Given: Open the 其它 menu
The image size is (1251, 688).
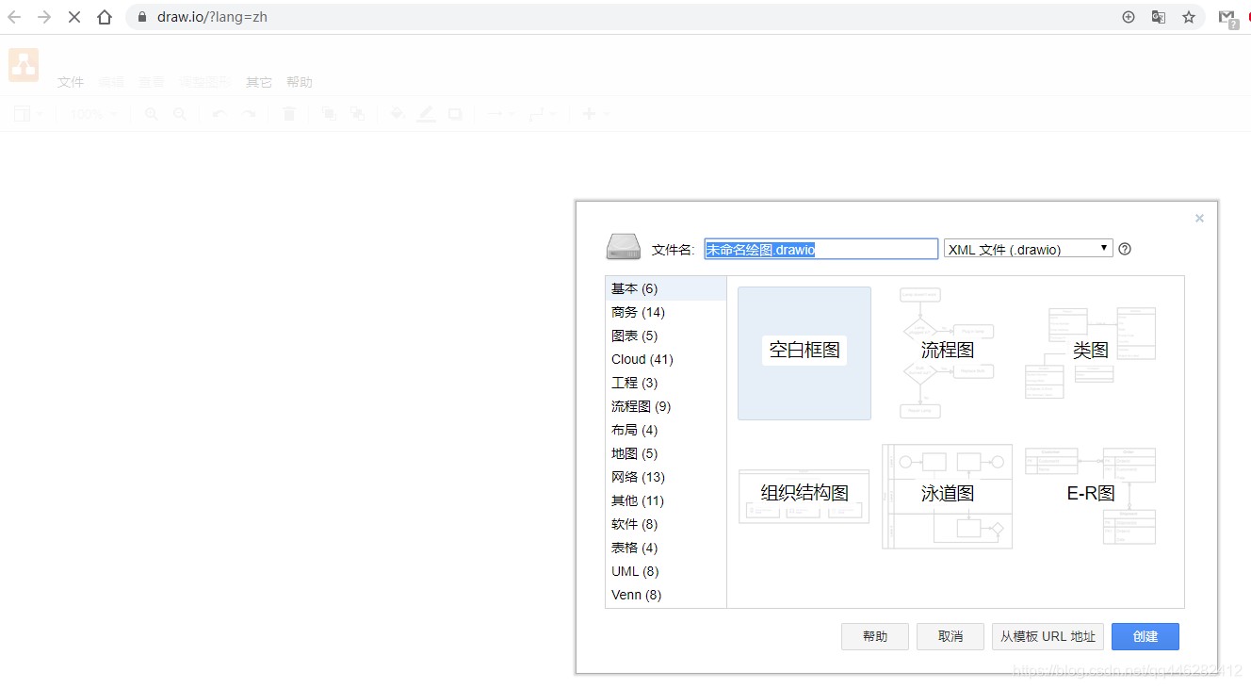Looking at the screenshot, I should (x=258, y=82).
